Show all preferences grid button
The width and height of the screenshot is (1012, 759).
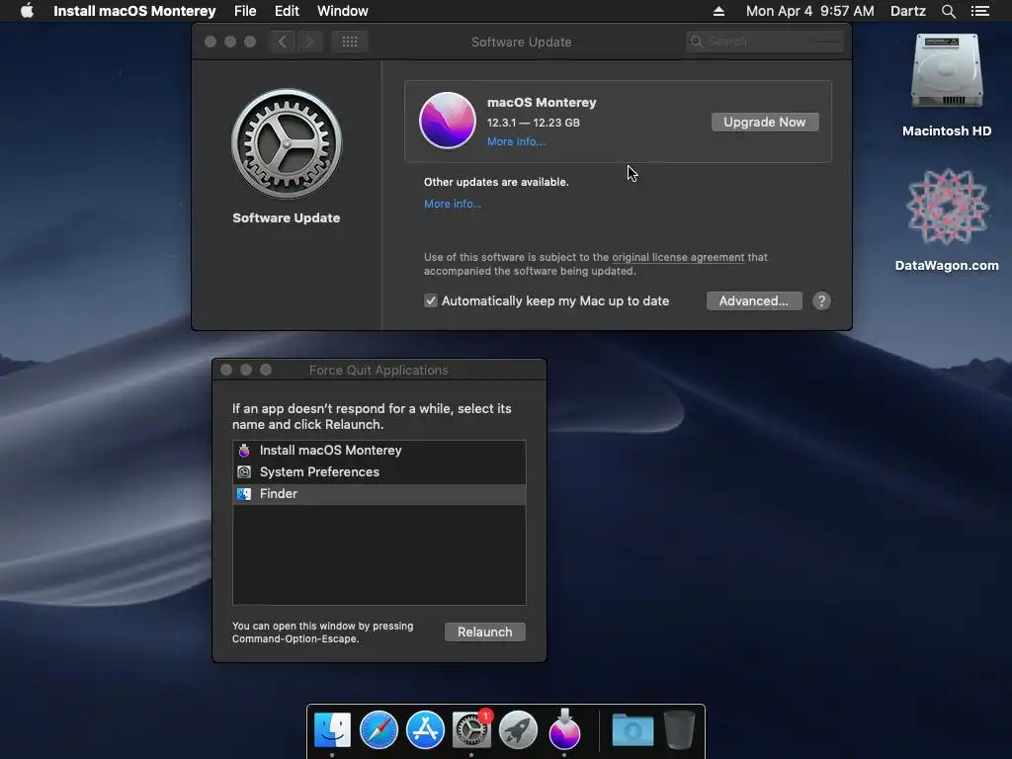tap(350, 42)
